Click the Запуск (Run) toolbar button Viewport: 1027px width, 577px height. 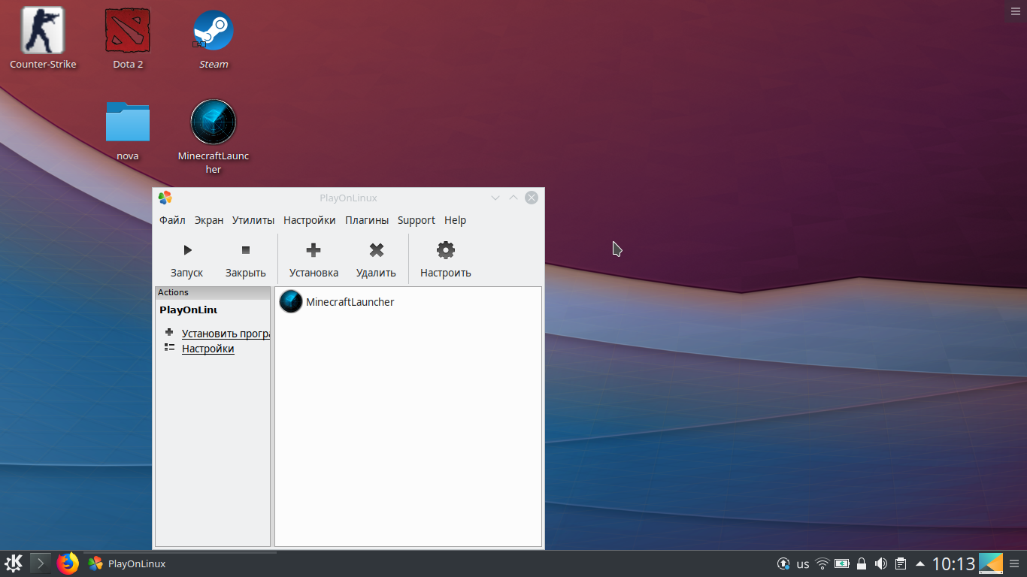186,259
